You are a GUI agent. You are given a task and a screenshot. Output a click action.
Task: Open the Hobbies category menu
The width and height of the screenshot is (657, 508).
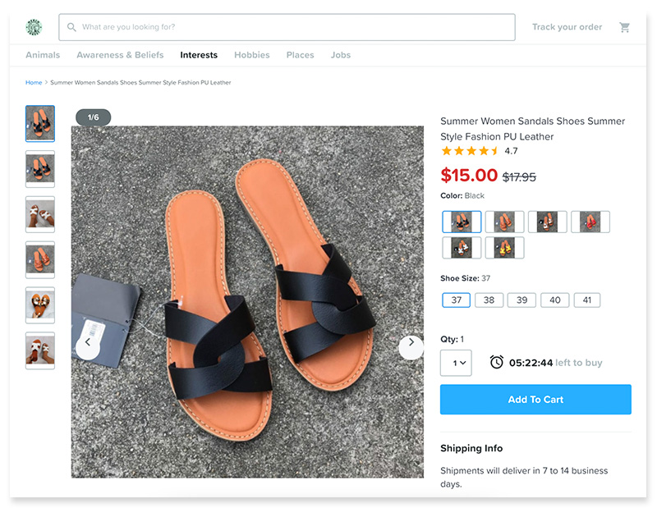pyautogui.click(x=252, y=55)
